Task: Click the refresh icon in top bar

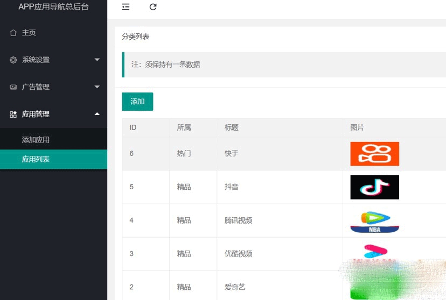Action: [153, 7]
